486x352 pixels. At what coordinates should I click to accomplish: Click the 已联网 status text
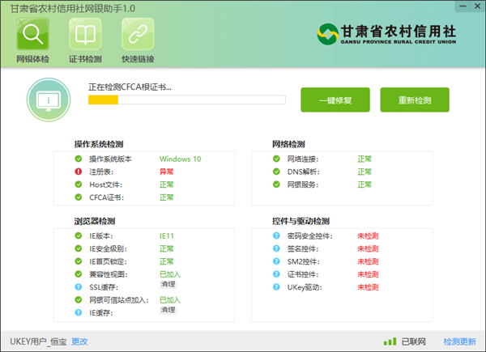click(x=414, y=341)
